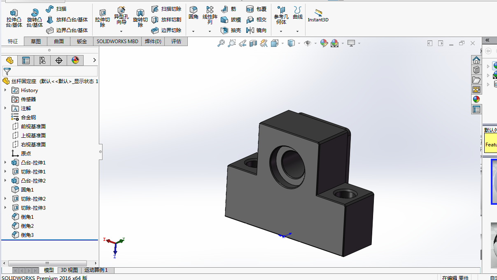Screen dimensions: 497x280
Task: Choose the 镜向 mirror tool
Action: pyautogui.click(x=256, y=30)
